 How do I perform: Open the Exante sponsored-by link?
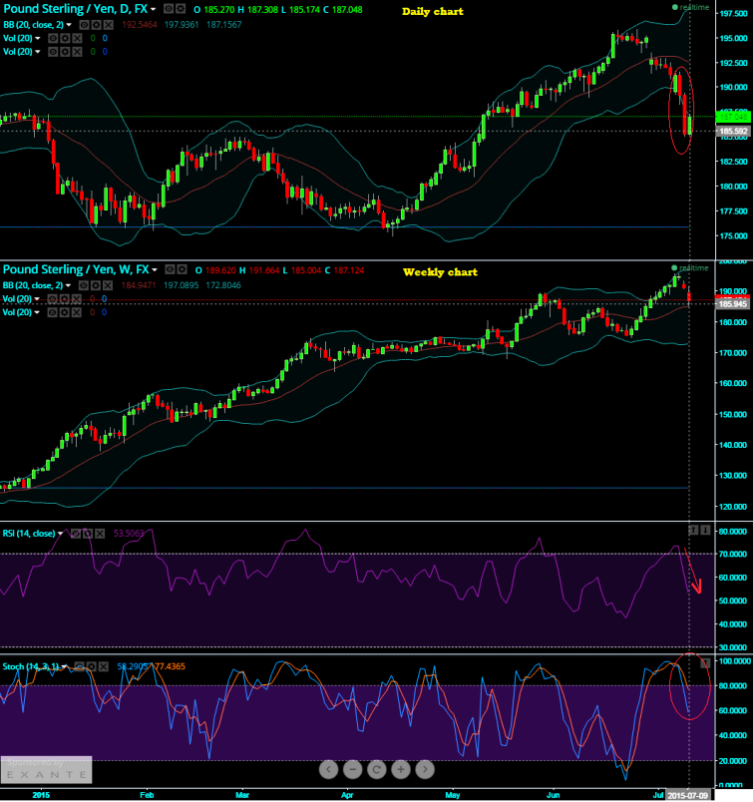click(46, 770)
